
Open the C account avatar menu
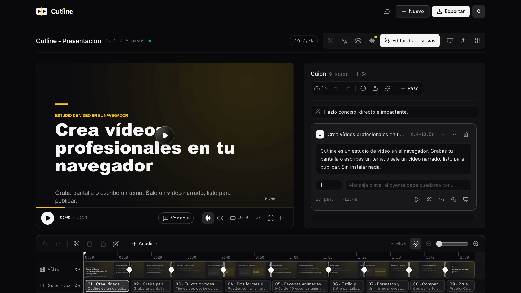(x=478, y=11)
